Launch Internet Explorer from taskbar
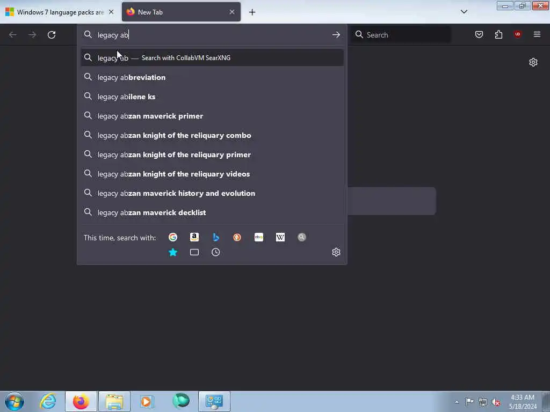The width and height of the screenshot is (550, 412). point(48,401)
